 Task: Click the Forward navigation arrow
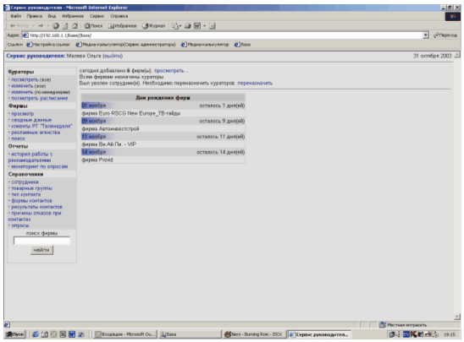[x=41, y=26]
